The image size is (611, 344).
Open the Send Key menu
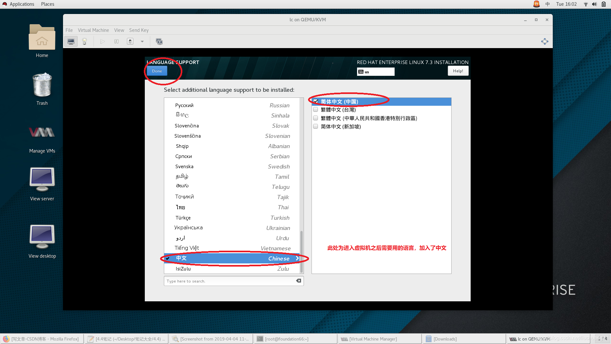[139, 30]
